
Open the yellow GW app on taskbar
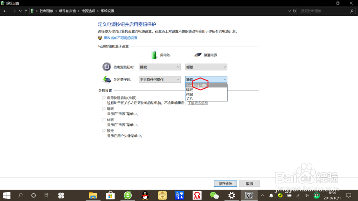(x=162, y=195)
